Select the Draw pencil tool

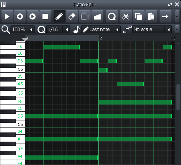(59, 16)
